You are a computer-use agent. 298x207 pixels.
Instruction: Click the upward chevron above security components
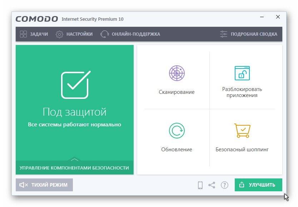tap(74, 160)
